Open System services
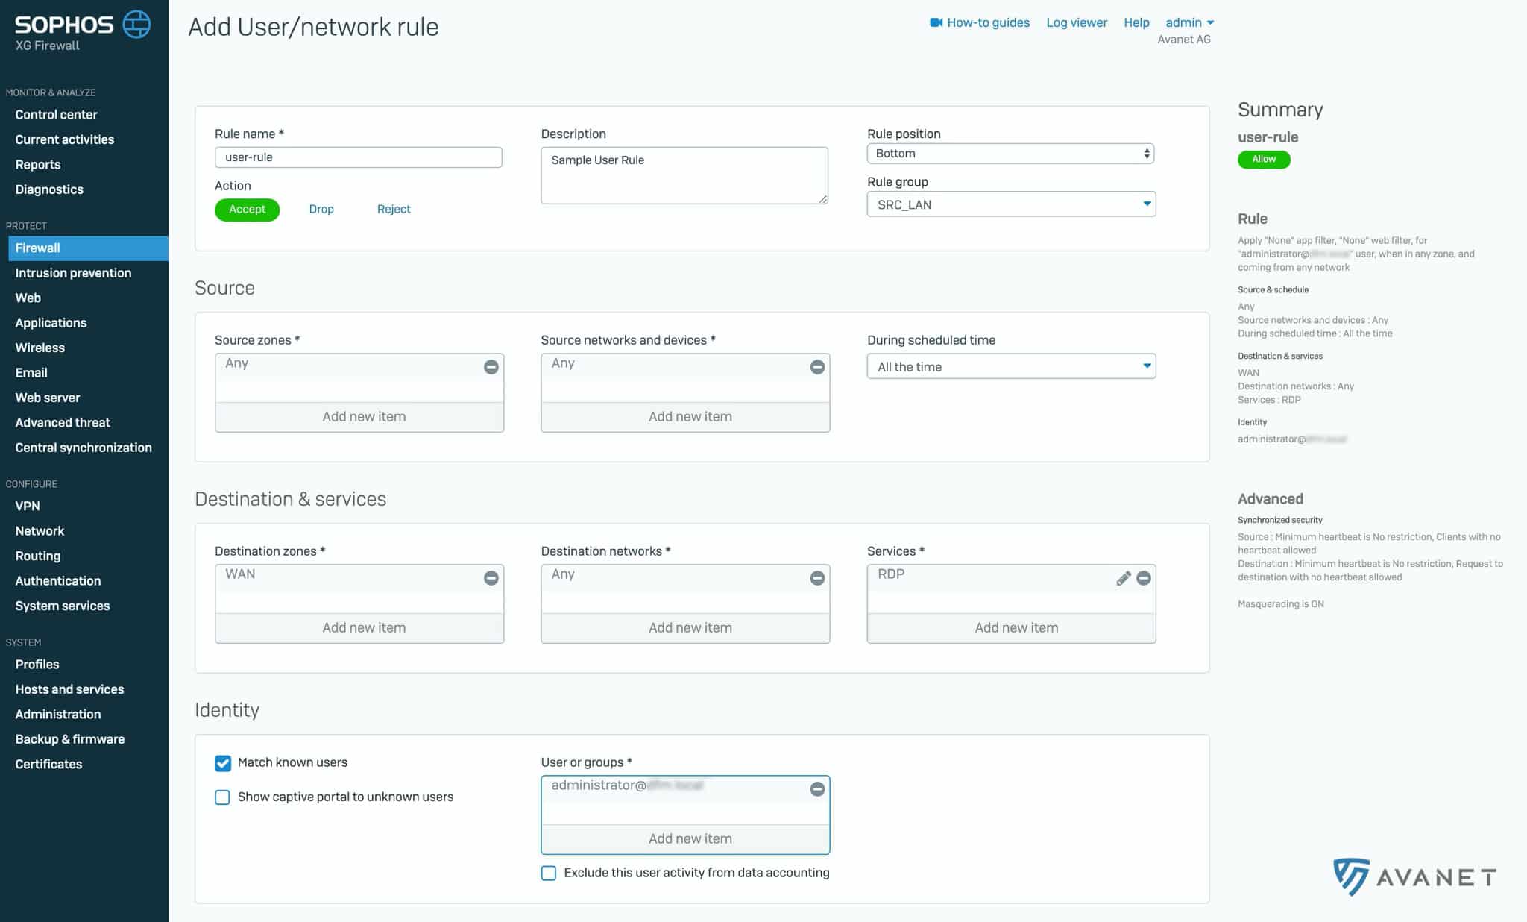Viewport: 1527px width, 922px height. (x=63, y=606)
